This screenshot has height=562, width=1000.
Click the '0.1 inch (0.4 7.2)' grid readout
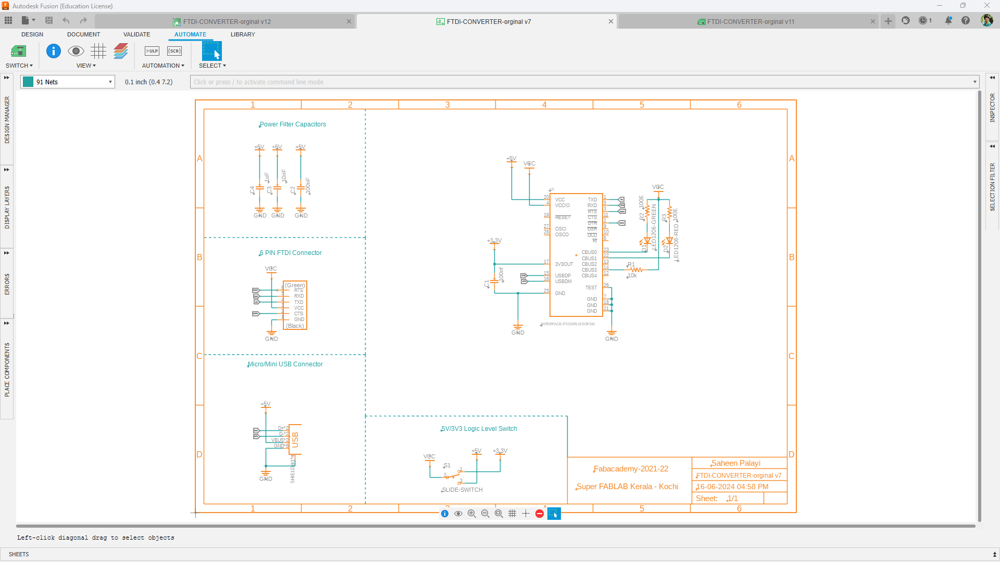point(148,82)
